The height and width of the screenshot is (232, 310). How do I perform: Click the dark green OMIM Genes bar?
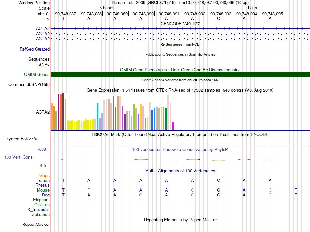[180, 74]
